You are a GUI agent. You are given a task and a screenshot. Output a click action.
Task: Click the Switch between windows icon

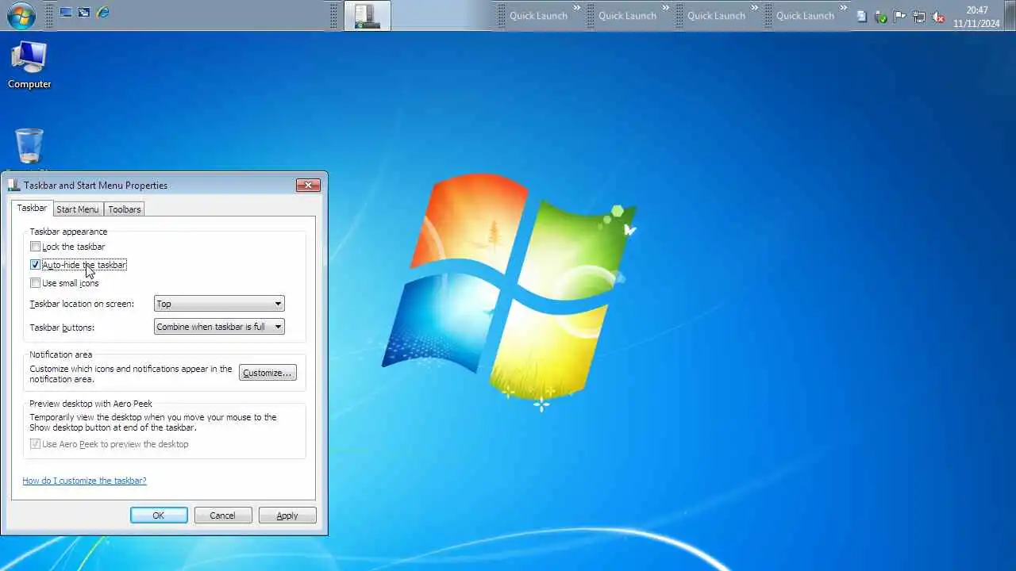point(84,13)
